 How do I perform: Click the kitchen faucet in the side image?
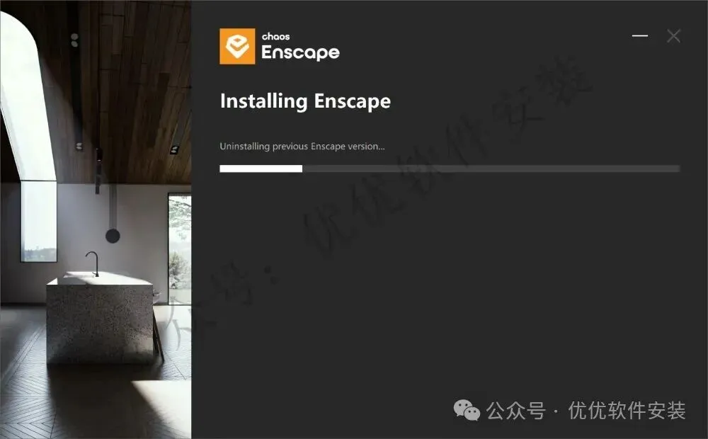(x=93, y=264)
